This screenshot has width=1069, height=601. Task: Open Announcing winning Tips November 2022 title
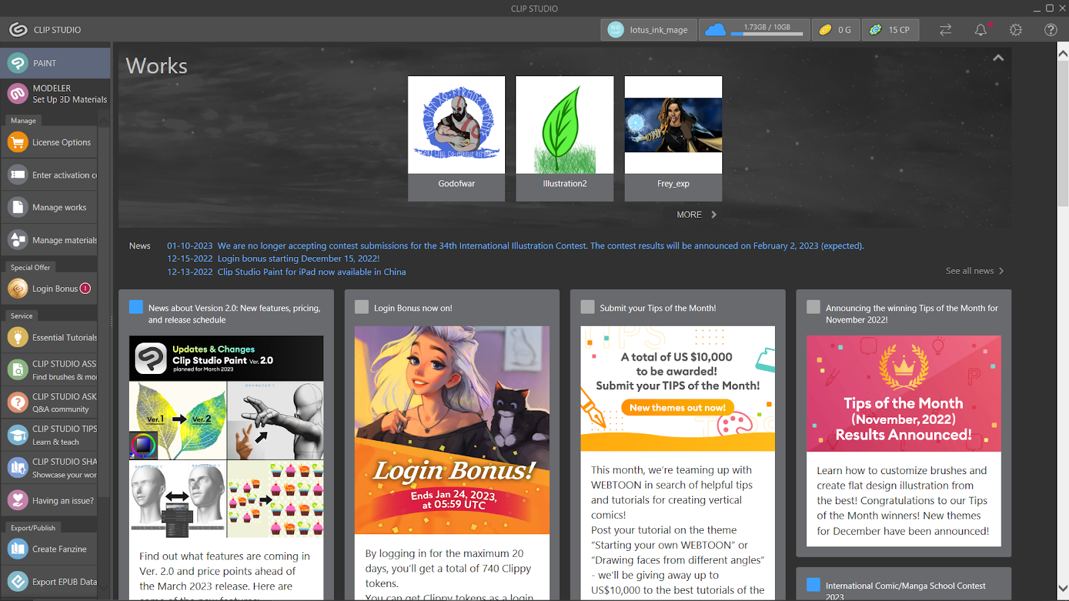coord(911,314)
